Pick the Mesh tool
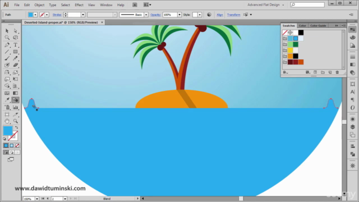The image size is (359, 202). [7, 93]
